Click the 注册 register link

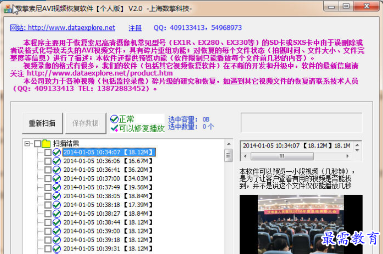135,28
